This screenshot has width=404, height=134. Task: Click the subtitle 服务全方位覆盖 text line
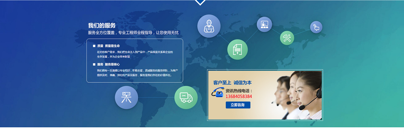(x=133, y=33)
